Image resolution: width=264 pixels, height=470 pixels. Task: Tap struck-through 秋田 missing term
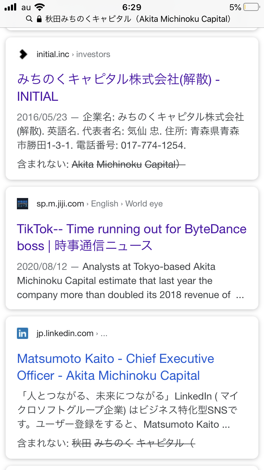[x=81, y=443]
